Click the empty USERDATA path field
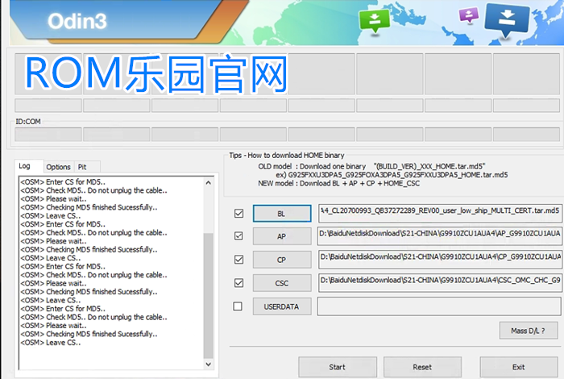Screen dimensions: 564x379 point(440,306)
